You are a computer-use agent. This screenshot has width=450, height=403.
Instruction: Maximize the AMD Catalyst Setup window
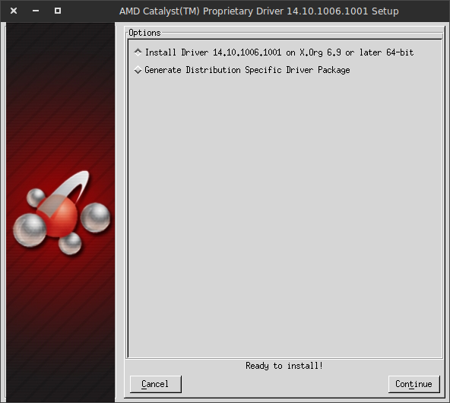coord(58,11)
